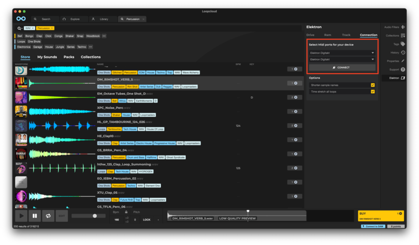Select the Drive tab in Elektron panel
This screenshot has width=419, height=245.
tap(311, 35)
